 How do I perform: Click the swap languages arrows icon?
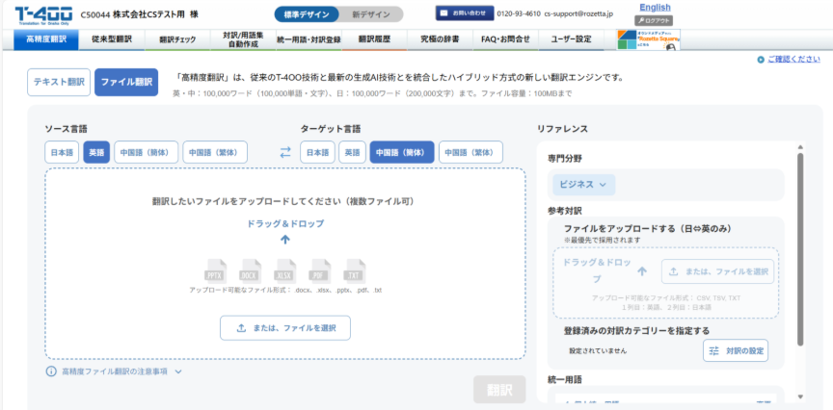[285, 152]
